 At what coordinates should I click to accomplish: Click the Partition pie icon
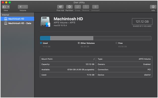pyautogui.click(x=69, y=7)
